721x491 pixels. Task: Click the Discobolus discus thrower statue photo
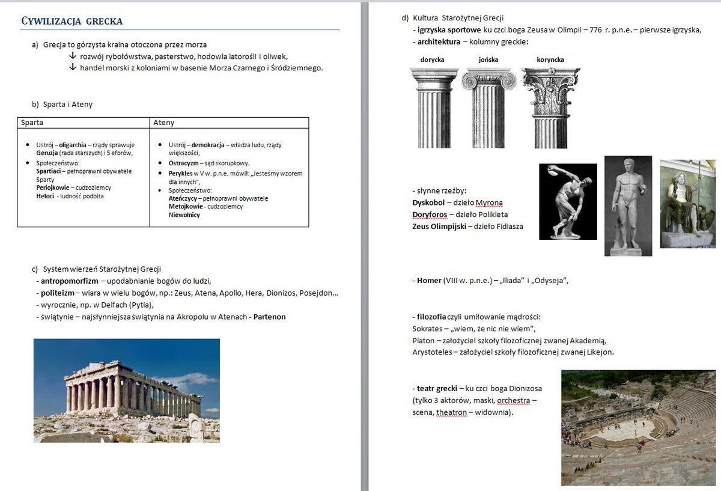click(x=568, y=201)
